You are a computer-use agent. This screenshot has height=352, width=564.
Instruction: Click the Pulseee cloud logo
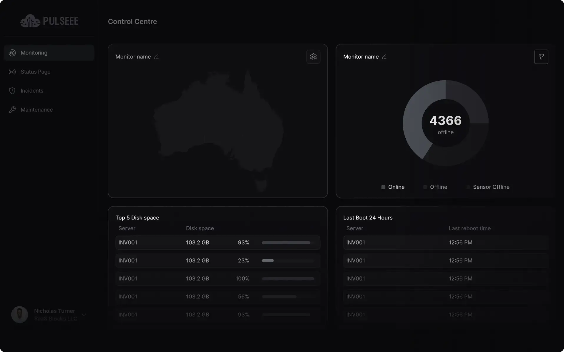coord(30,21)
